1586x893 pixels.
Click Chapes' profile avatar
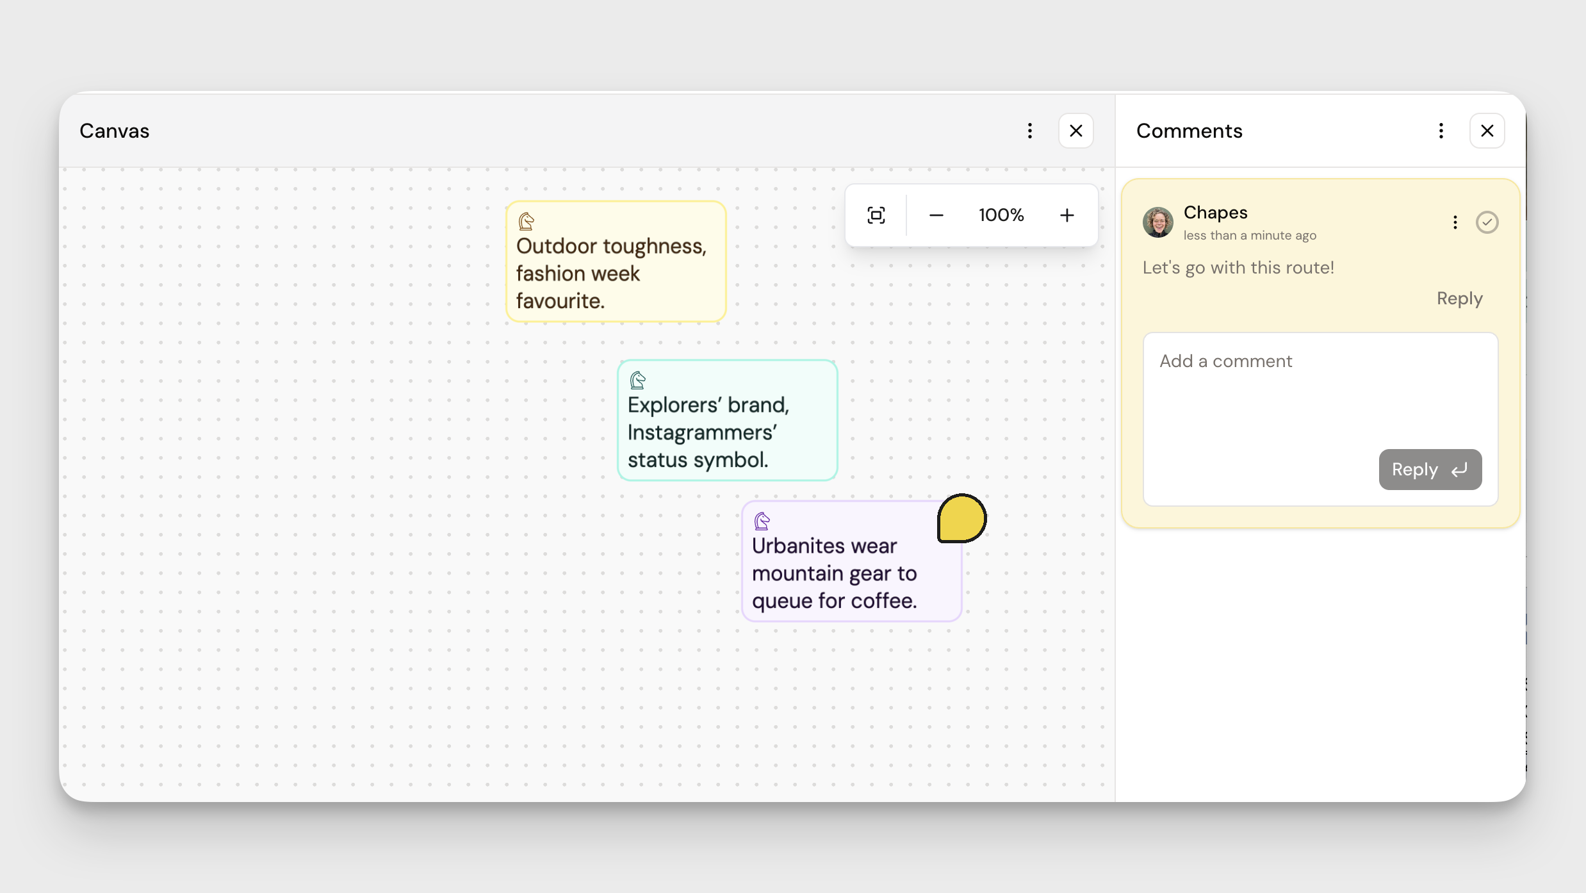click(x=1158, y=222)
